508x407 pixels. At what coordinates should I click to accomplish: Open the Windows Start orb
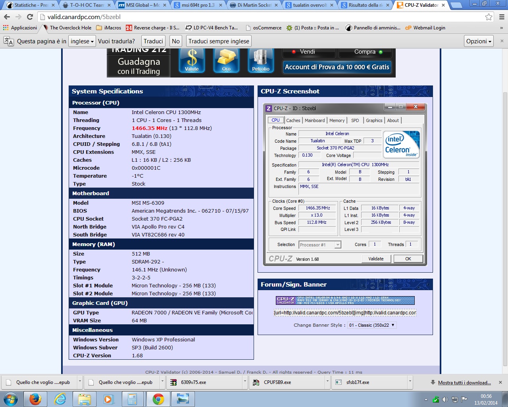coord(10,399)
